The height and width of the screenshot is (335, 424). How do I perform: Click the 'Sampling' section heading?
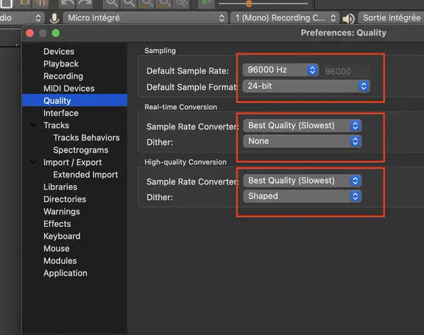[x=160, y=51]
